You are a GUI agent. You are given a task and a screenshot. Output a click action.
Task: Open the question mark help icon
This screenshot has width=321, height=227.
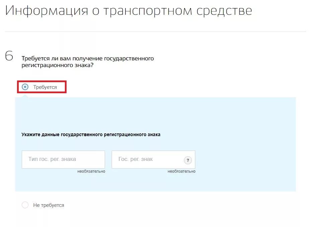(x=188, y=160)
